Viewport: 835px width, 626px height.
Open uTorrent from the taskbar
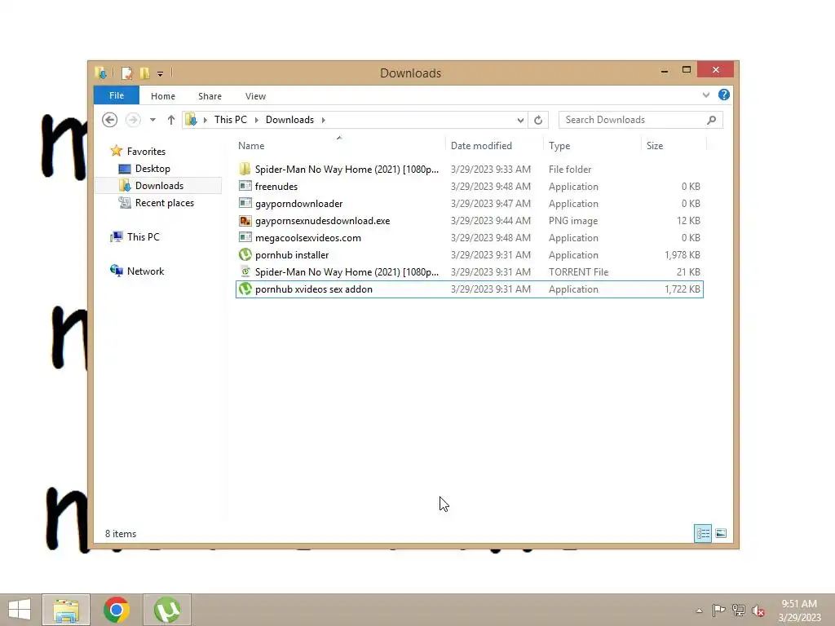click(166, 610)
